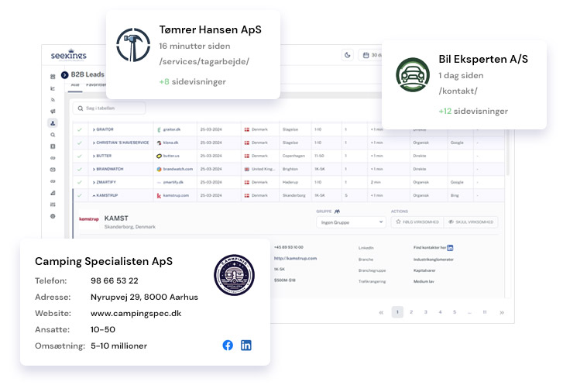Screen dimensions: 563x392
Task: Expand the BUTTER row
Action: click(x=94, y=156)
